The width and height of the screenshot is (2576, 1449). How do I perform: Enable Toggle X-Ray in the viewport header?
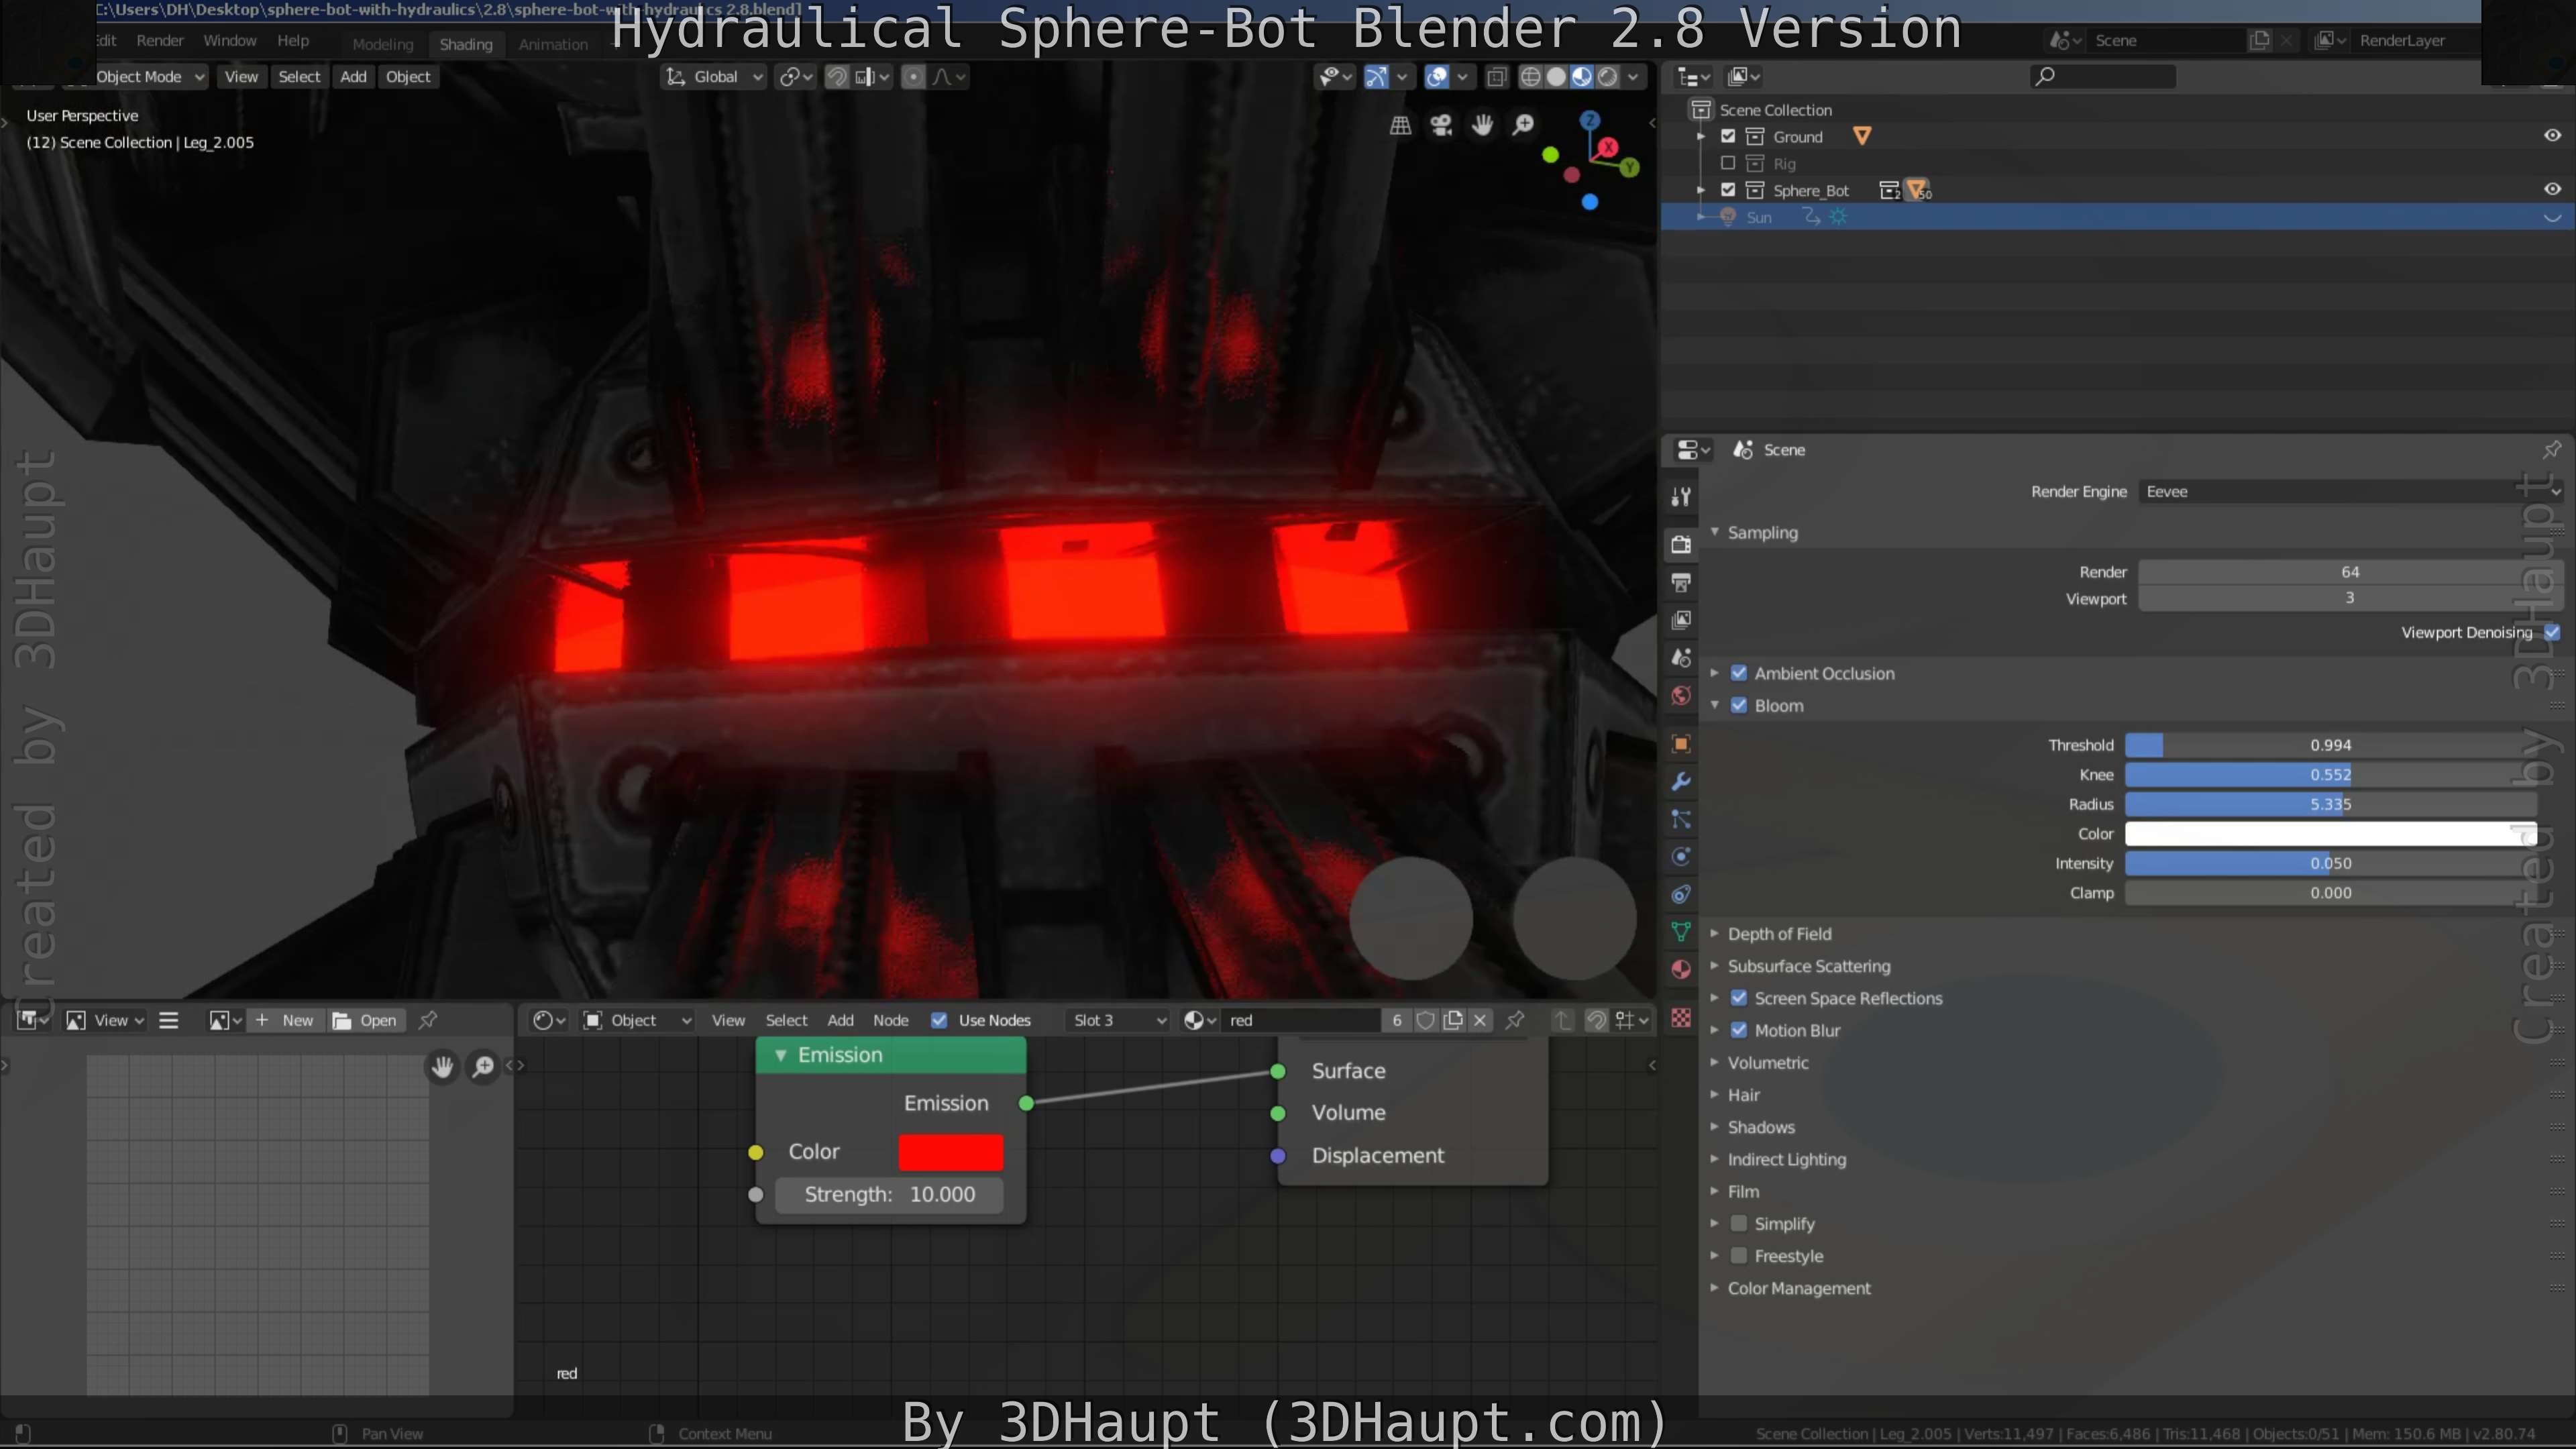tap(1497, 76)
